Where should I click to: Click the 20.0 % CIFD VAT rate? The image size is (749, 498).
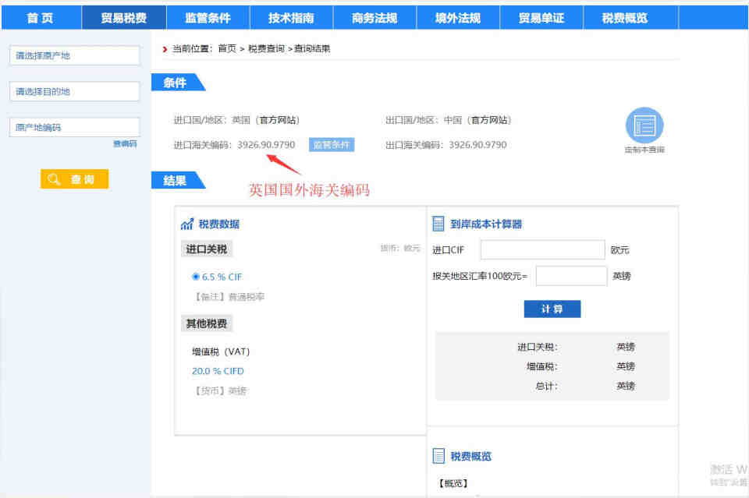point(218,371)
